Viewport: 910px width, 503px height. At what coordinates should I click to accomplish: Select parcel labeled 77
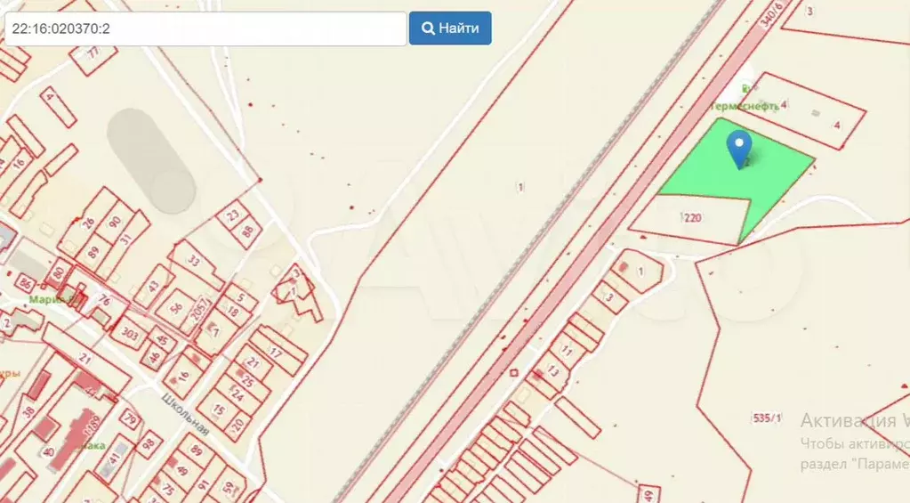(93, 55)
